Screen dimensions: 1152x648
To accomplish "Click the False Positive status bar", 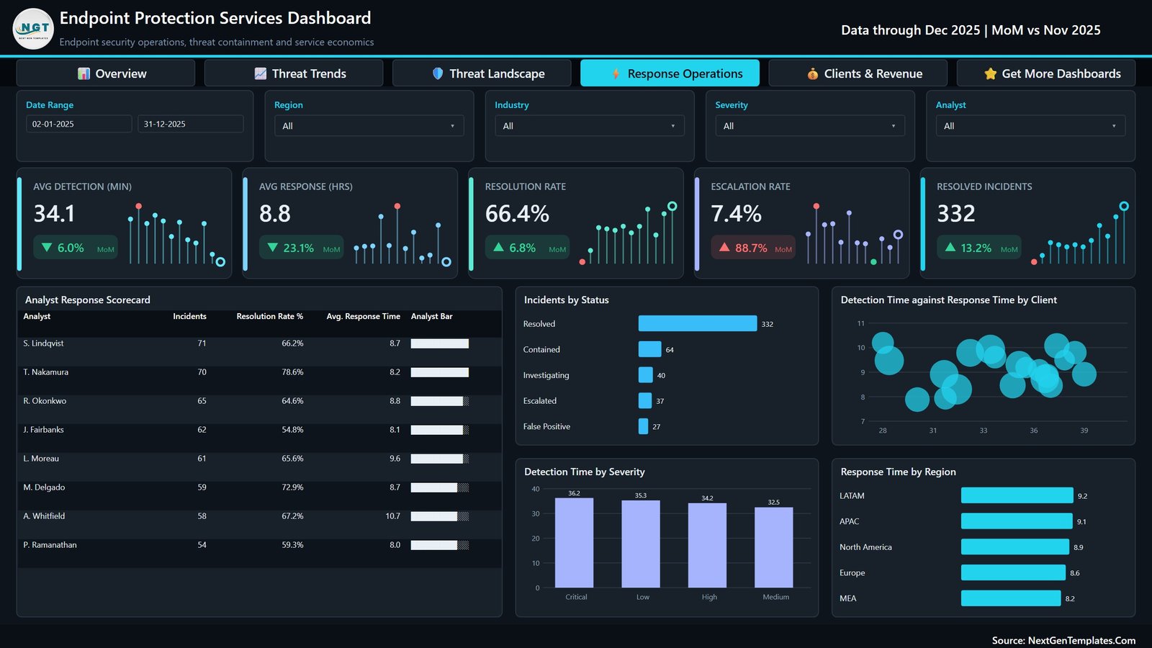I will [x=644, y=426].
